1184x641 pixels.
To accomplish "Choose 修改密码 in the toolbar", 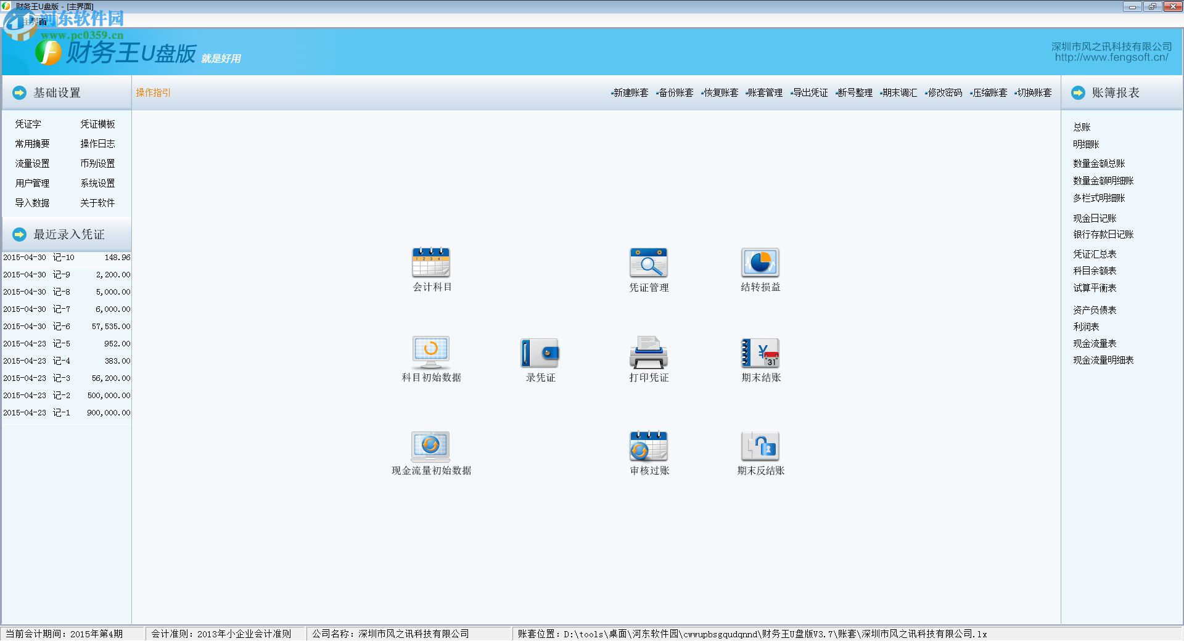I will click(943, 93).
